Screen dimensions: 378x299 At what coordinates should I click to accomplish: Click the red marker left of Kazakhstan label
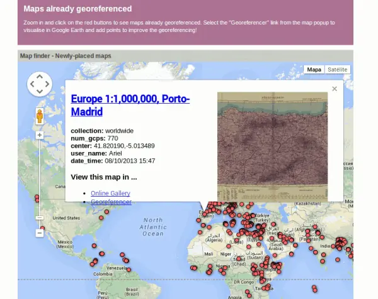(x=251, y=204)
